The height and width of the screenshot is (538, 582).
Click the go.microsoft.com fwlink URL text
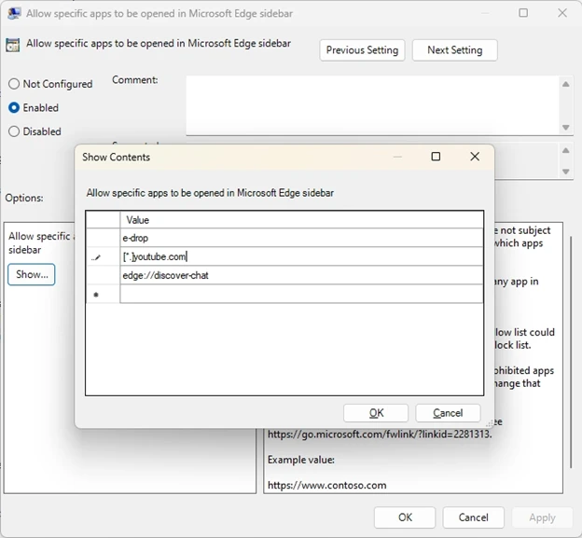point(380,434)
